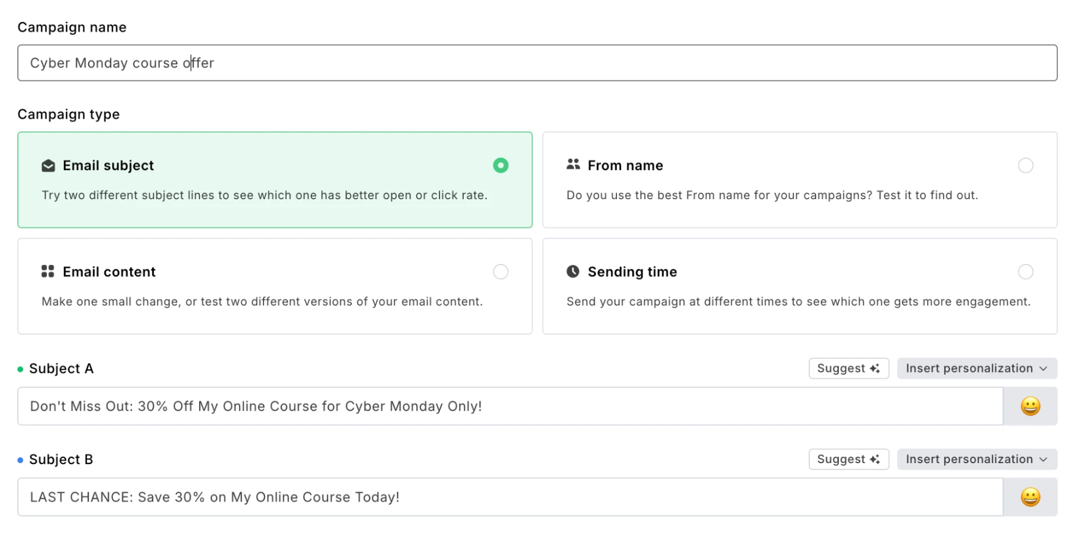1079x536 pixels.
Task: Click the Subject A text field
Action: (510, 406)
